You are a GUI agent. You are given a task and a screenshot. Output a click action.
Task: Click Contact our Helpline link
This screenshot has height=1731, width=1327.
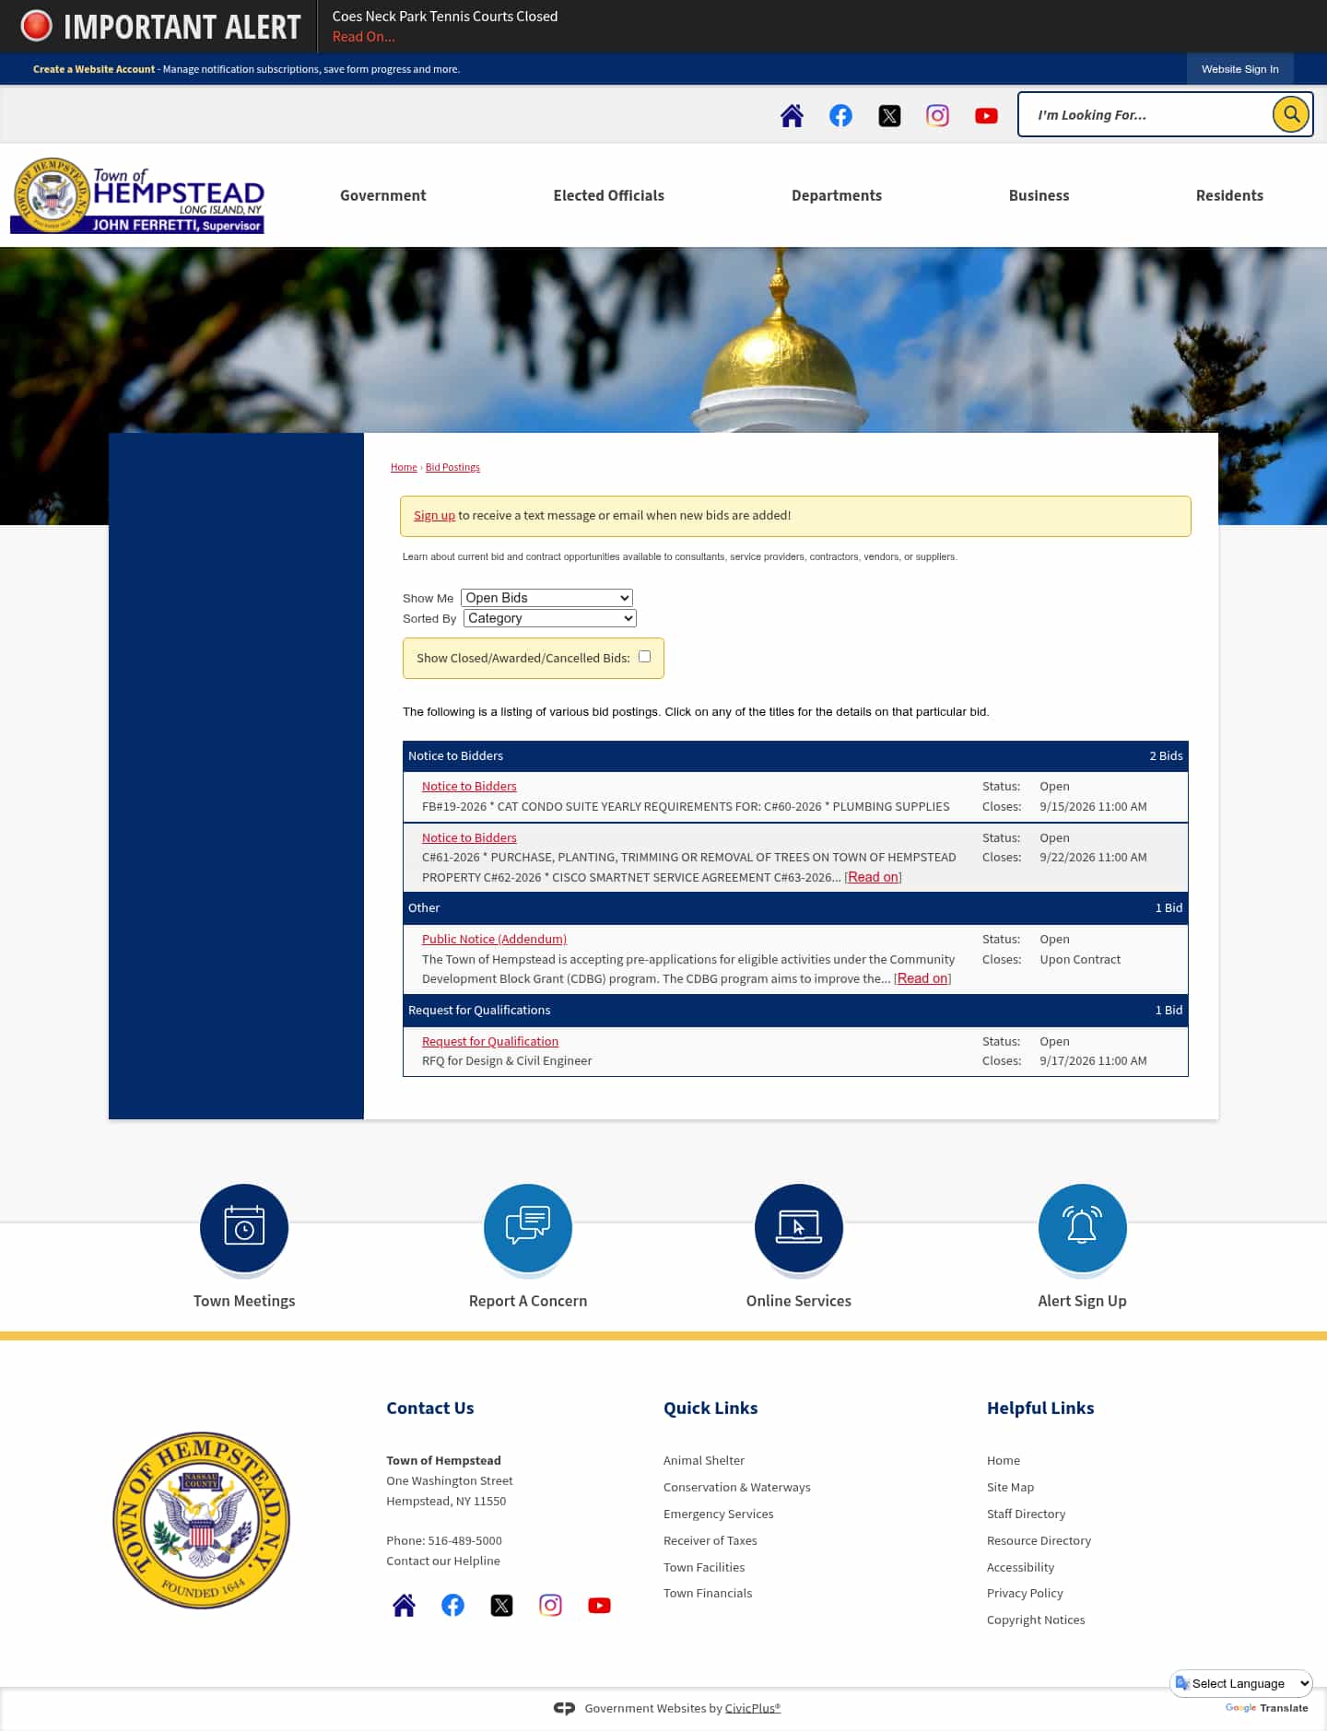pyautogui.click(x=443, y=1561)
